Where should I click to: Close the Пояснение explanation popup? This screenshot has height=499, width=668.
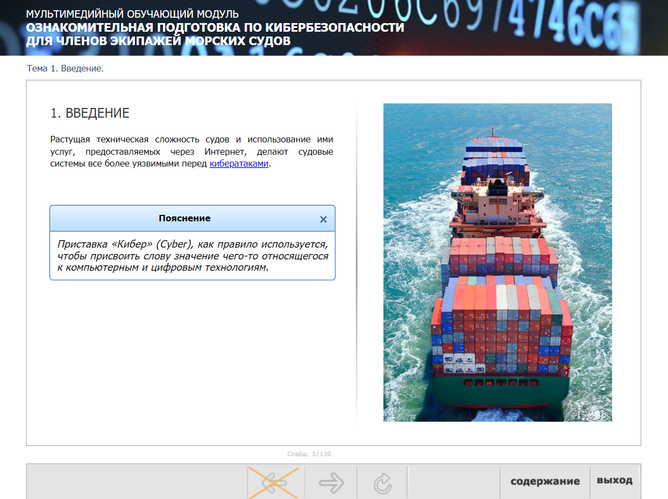323,219
